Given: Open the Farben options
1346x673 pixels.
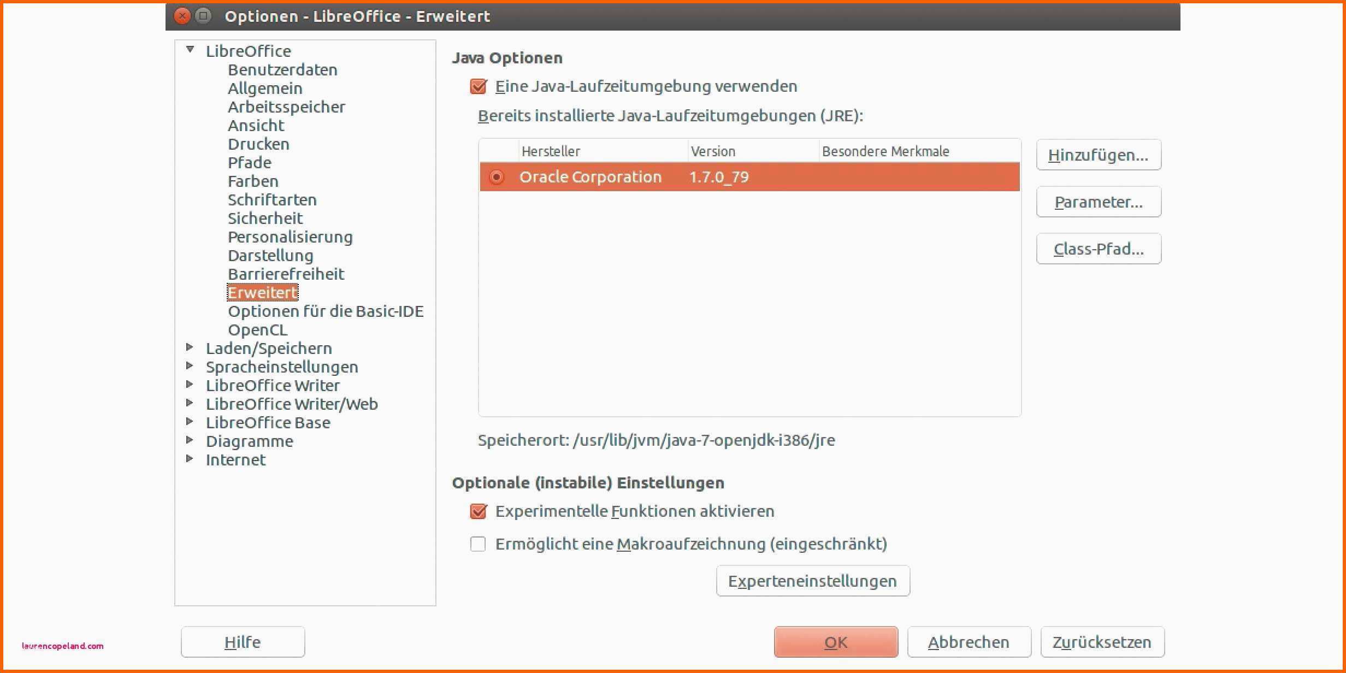Looking at the screenshot, I should tap(253, 181).
